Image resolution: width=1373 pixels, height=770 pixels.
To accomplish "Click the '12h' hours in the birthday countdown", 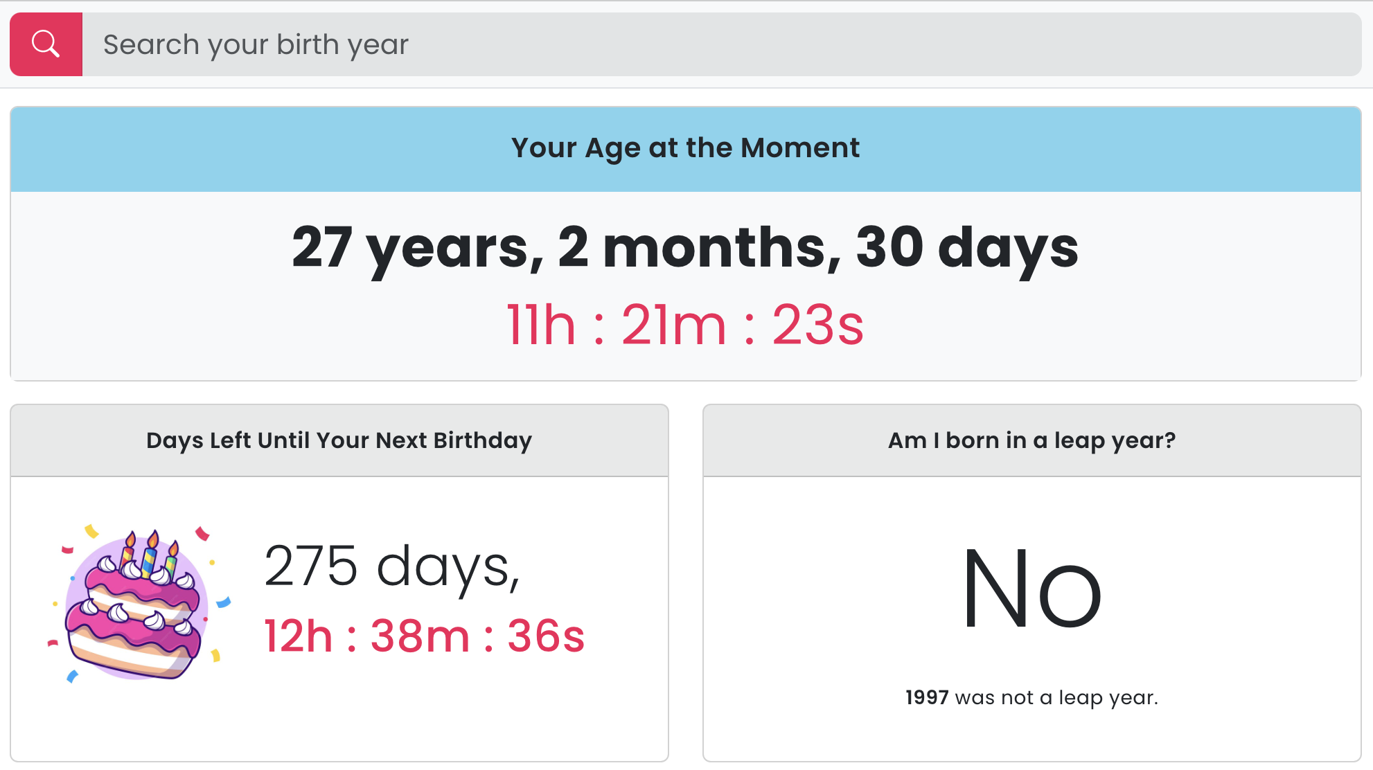I will click(x=299, y=636).
